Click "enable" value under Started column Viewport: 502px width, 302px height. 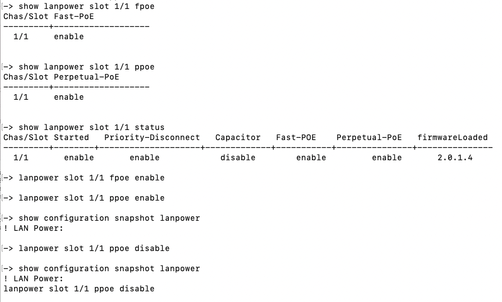(x=79, y=157)
